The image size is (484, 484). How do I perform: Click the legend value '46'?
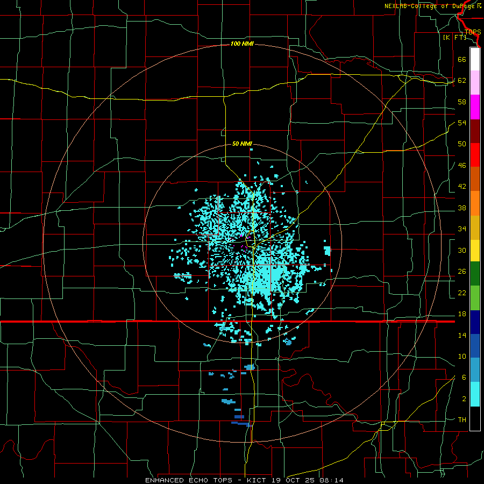pyautogui.click(x=462, y=166)
